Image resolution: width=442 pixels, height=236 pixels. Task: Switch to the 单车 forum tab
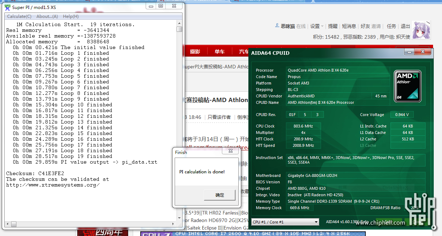[x=220, y=52]
